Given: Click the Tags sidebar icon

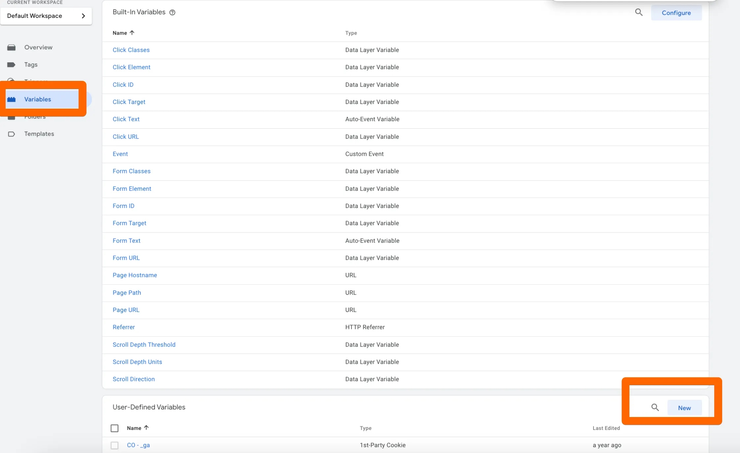Looking at the screenshot, I should coord(11,65).
